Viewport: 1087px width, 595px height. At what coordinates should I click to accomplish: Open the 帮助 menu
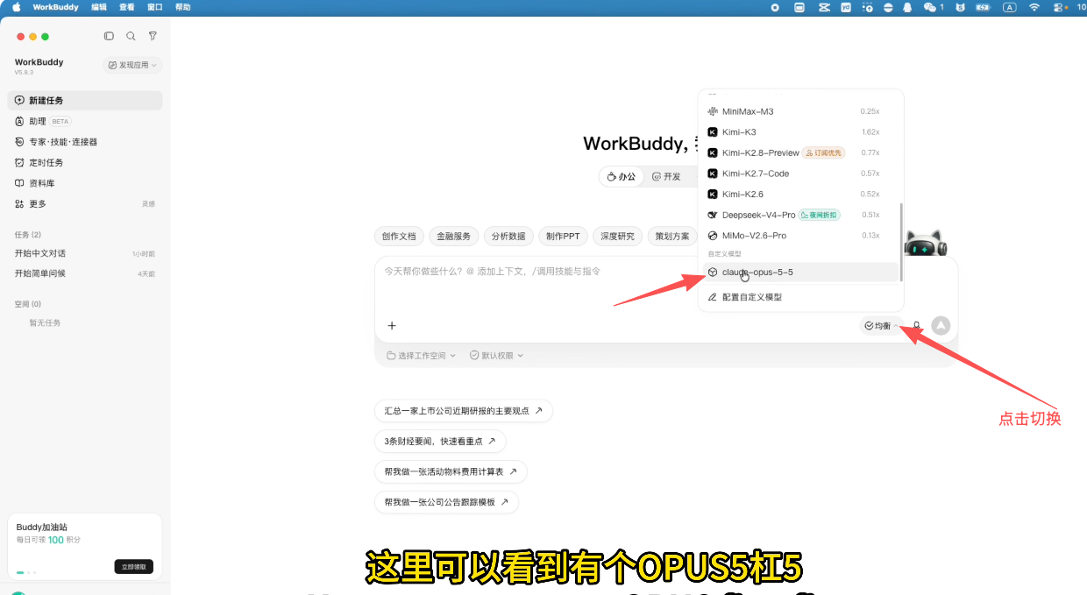pos(183,7)
